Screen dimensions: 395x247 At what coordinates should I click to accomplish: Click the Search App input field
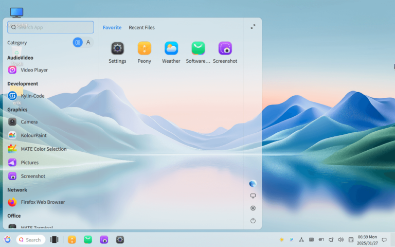pos(50,27)
